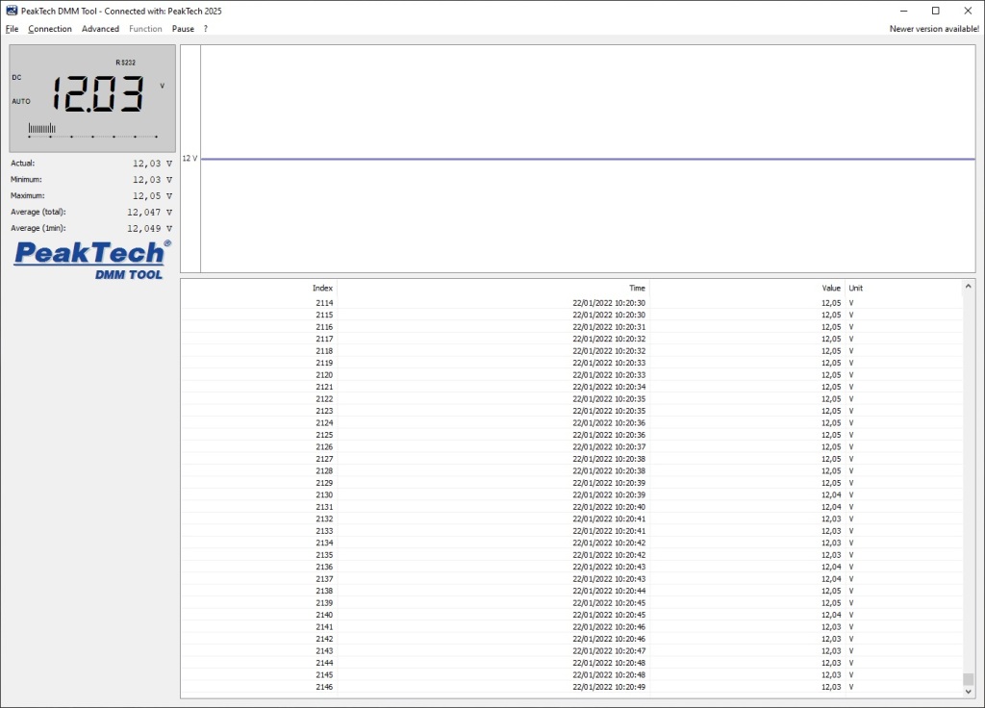Open the Advanced menu
This screenshot has height=708, width=985.
[100, 29]
